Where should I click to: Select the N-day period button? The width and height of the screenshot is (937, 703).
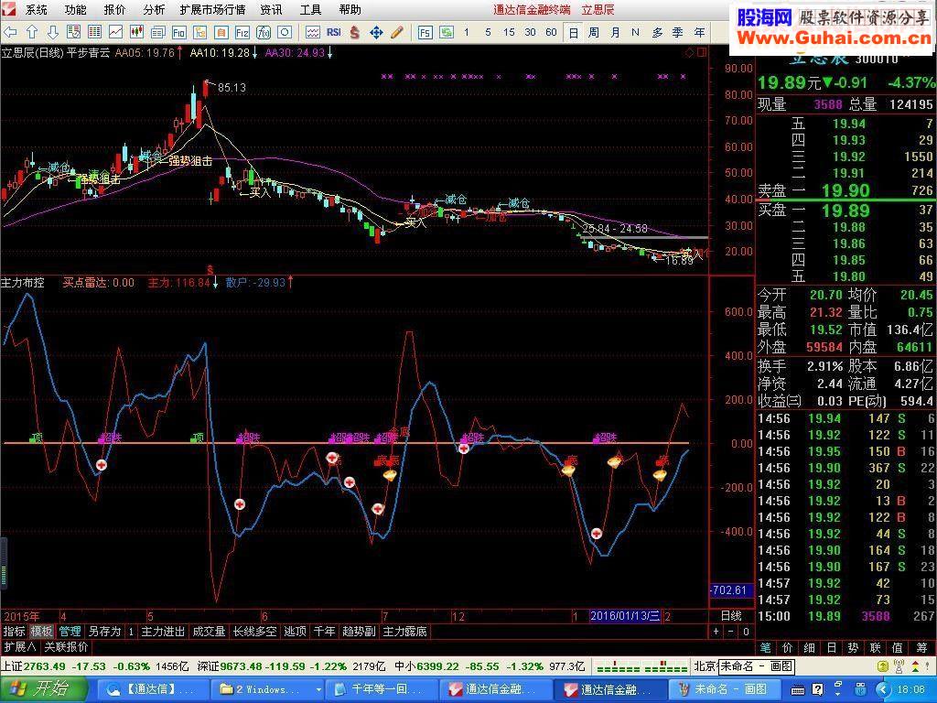635,33
